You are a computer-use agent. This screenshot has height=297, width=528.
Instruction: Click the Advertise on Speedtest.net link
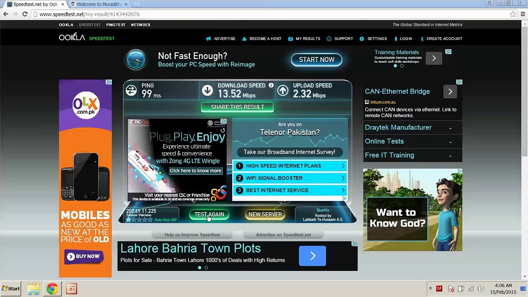(x=283, y=235)
